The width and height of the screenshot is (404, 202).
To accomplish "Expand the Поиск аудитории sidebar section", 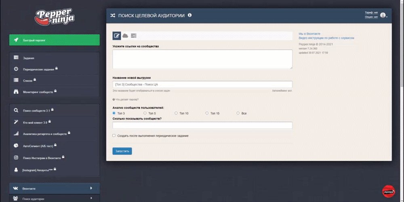I will [55, 198].
